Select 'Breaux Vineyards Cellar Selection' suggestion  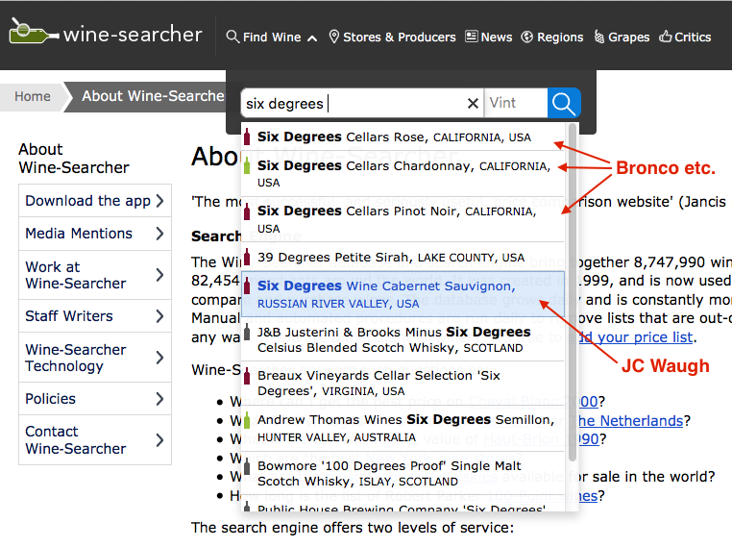tap(403, 383)
